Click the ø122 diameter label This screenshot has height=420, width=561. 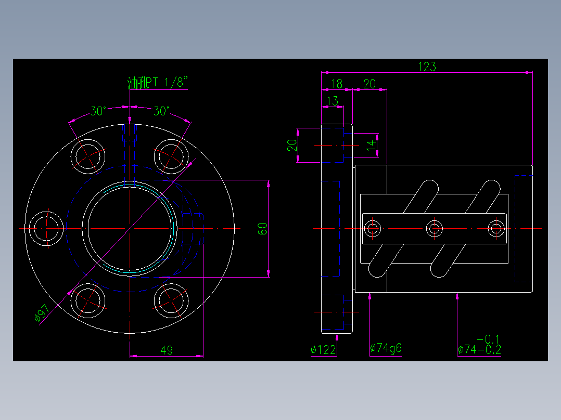(324, 350)
